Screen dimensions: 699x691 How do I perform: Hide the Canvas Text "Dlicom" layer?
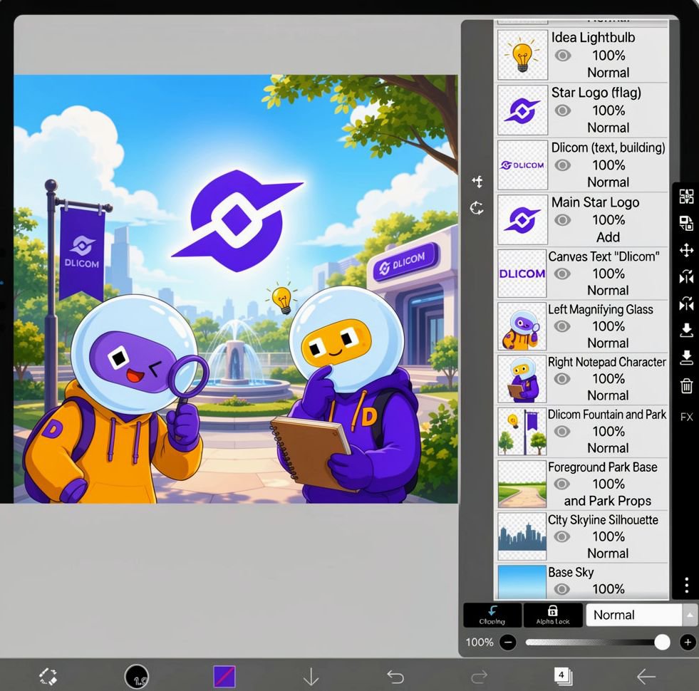pyautogui.click(x=562, y=274)
